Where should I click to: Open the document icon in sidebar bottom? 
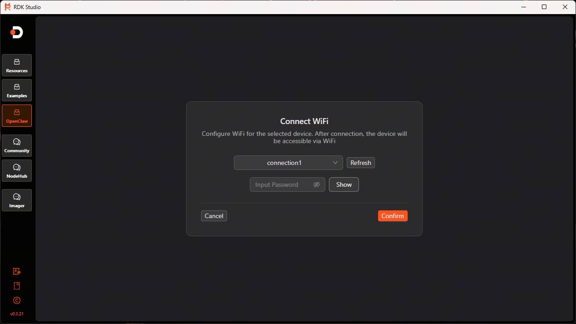17,286
